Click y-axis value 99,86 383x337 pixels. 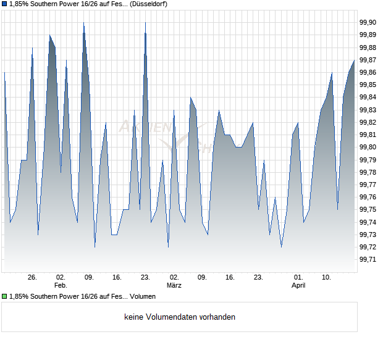point(368,72)
